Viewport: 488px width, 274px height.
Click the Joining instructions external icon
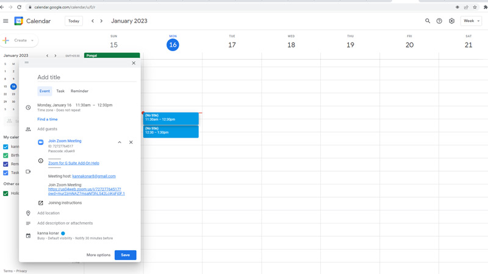coord(40,203)
